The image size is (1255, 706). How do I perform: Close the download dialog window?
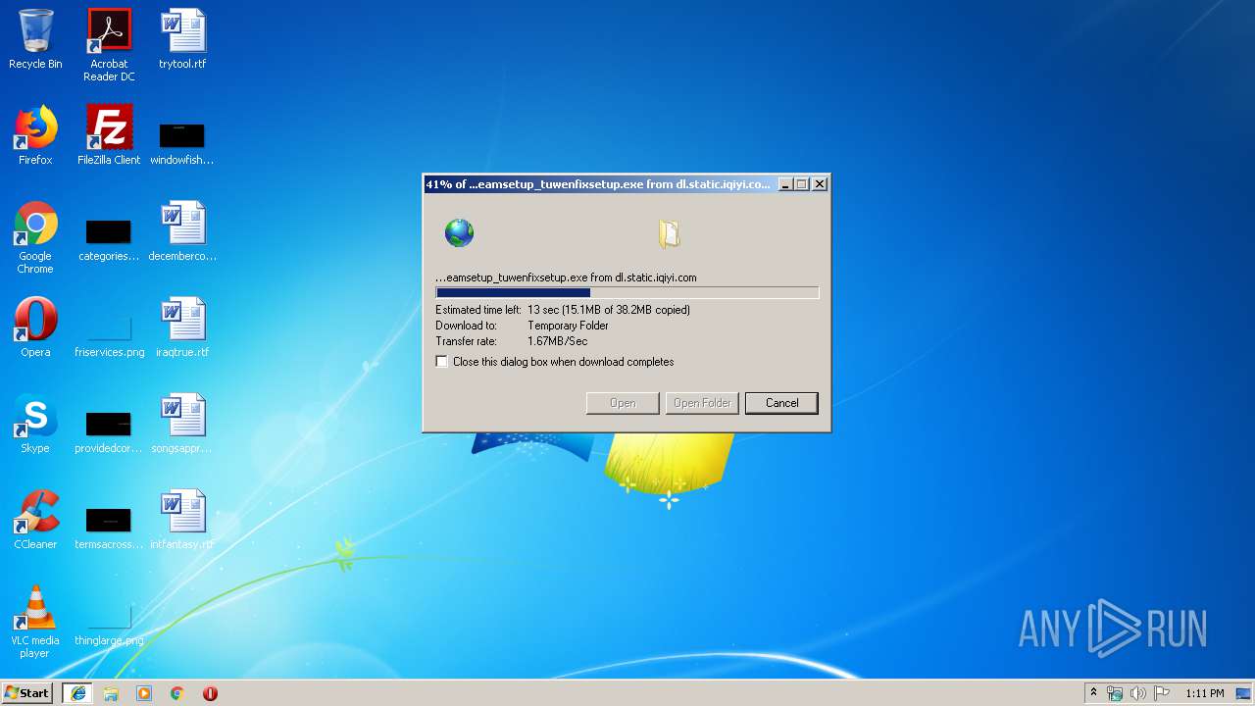tap(820, 184)
